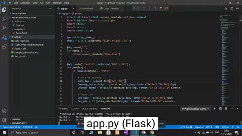
Task: Click the drag handle of debug toolbar
Action: (x=134, y=8)
